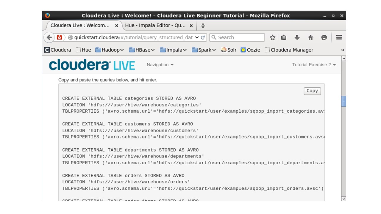
Task: Click the search magnifier icon
Action: pos(214,37)
